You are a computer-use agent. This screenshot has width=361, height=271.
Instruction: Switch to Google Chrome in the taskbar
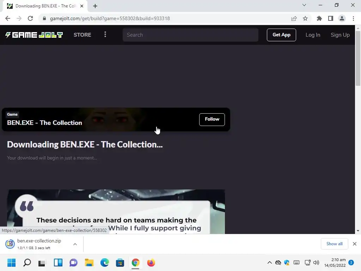[x=136, y=263]
